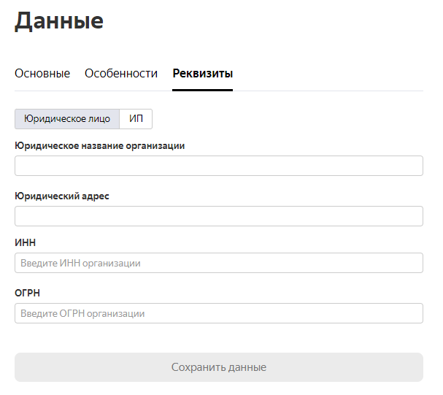The height and width of the screenshot is (395, 443).
Task: Focus the organization legal name field
Action: pos(219,166)
